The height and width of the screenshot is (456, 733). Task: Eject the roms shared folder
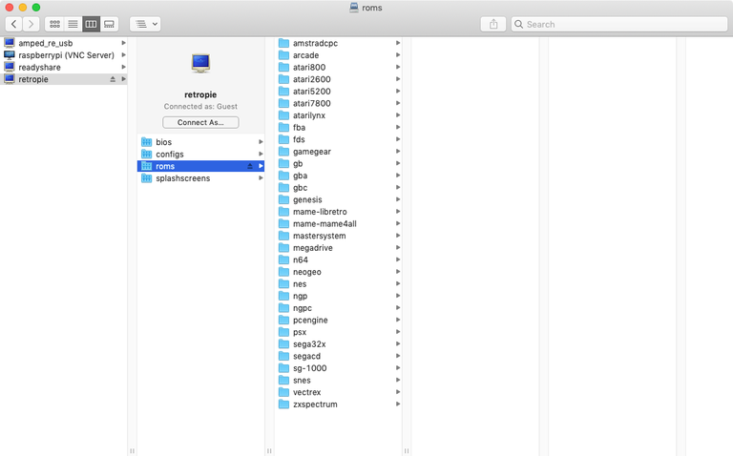250,166
